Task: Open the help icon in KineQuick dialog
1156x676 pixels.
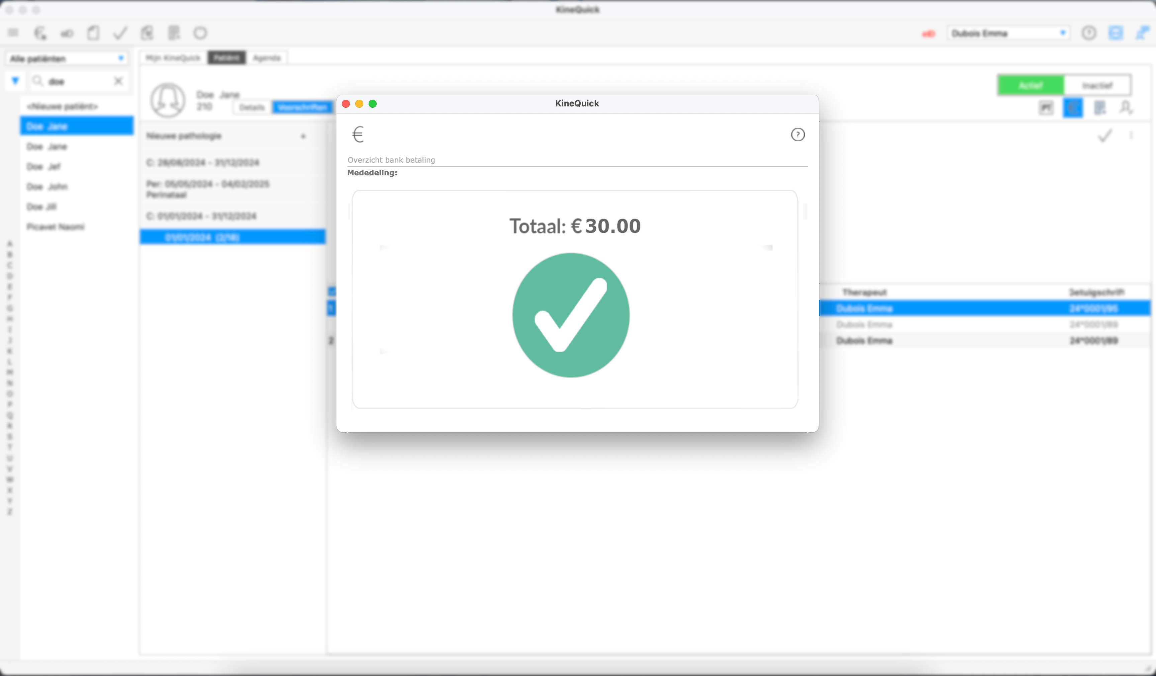Action: coord(798,135)
